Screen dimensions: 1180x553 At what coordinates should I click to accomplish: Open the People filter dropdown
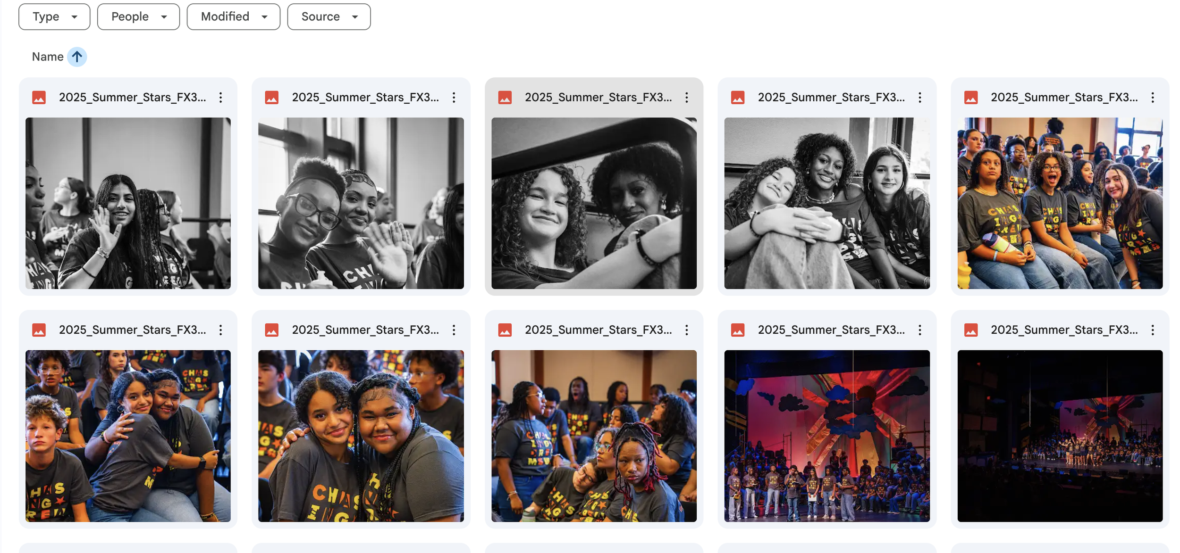(x=138, y=17)
